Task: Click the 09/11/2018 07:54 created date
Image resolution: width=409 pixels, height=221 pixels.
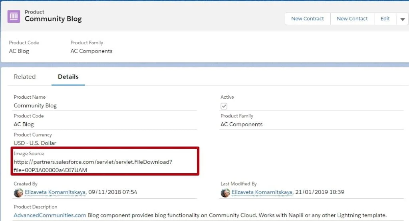Action: coord(113,192)
